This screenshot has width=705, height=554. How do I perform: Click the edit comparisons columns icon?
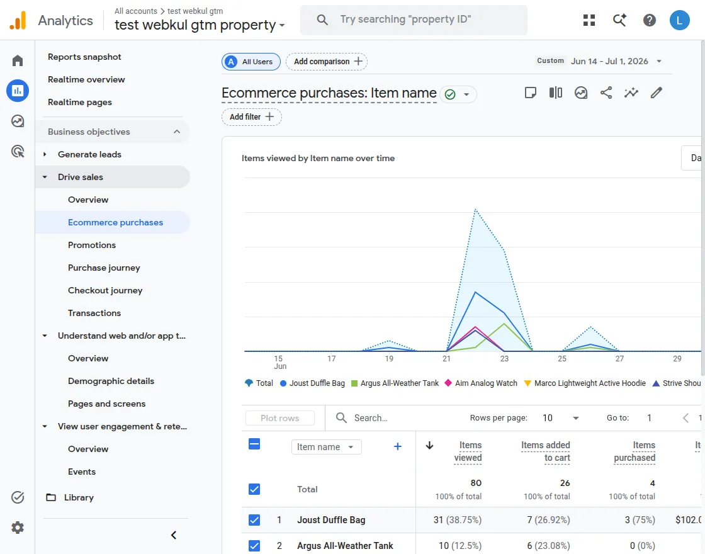tap(556, 93)
